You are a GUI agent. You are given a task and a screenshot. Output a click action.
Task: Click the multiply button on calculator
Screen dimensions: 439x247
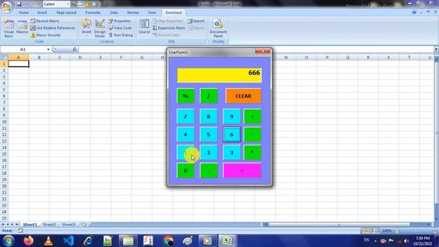pyautogui.click(x=252, y=152)
